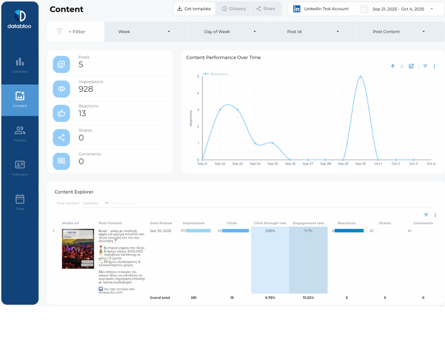Open the Week dropdown filter
This screenshot has width=445, height=342.
point(145,31)
